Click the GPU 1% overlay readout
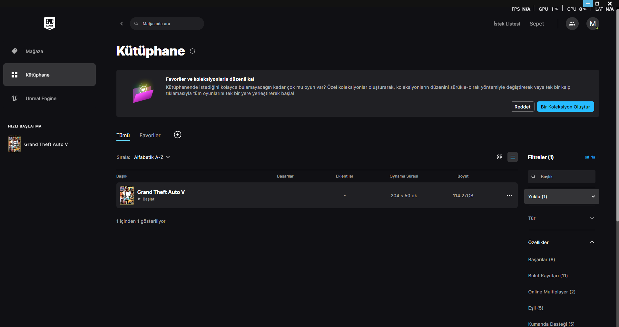Image resolution: width=619 pixels, height=327 pixels. point(548,9)
